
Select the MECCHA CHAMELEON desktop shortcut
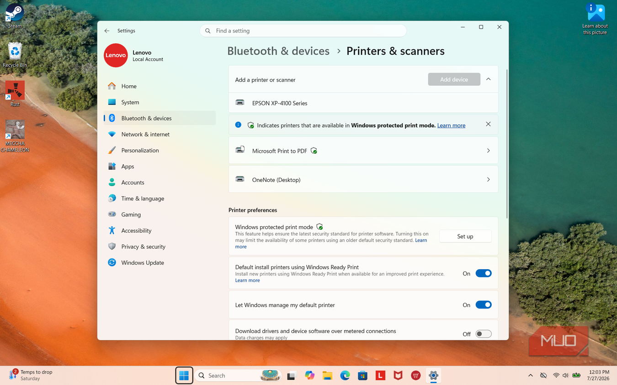15,136
